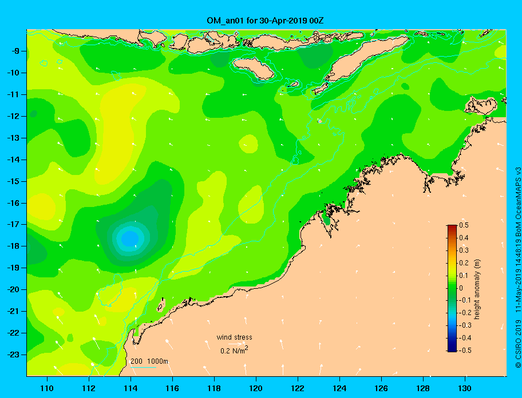The width and height of the screenshot is (522, 398).
Task: Select the "0.4" colorbar tick label
Action: (464, 238)
